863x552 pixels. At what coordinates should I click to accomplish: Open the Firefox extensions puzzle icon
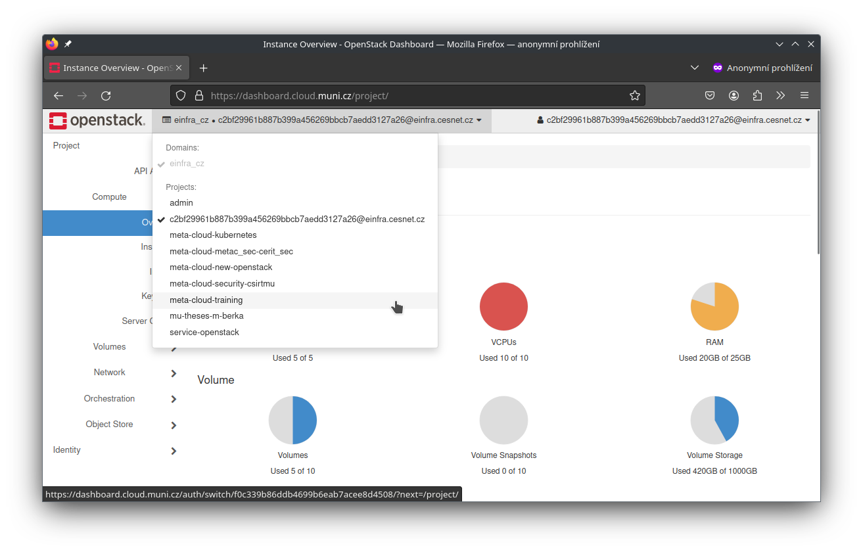pyautogui.click(x=757, y=96)
